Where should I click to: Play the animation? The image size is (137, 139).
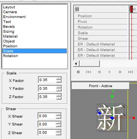(110, 72)
